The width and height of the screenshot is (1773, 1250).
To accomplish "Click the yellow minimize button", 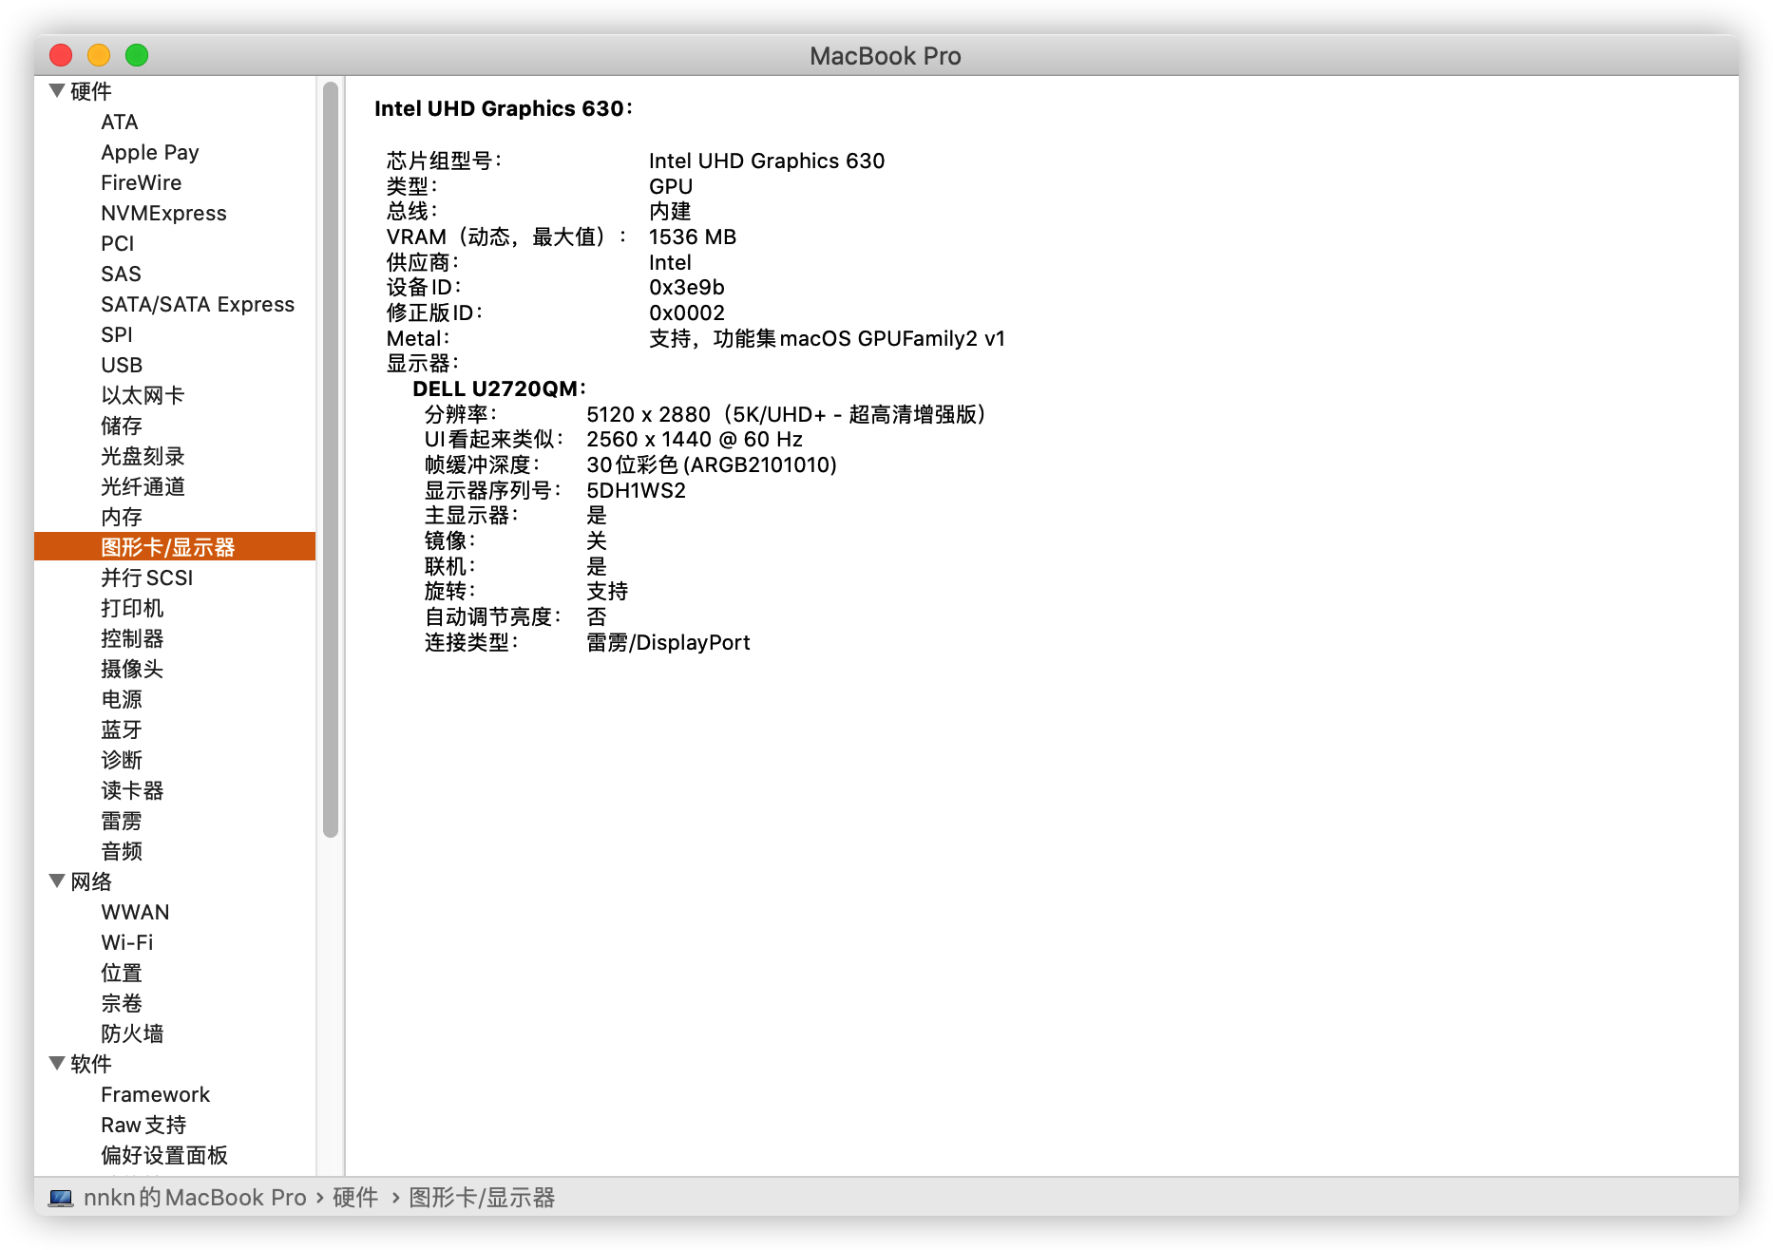I will point(99,55).
